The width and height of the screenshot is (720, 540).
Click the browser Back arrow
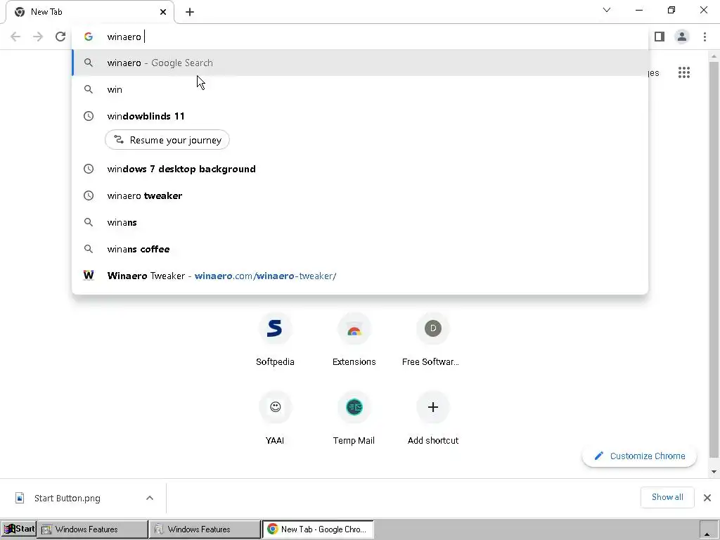(x=15, y=37)
